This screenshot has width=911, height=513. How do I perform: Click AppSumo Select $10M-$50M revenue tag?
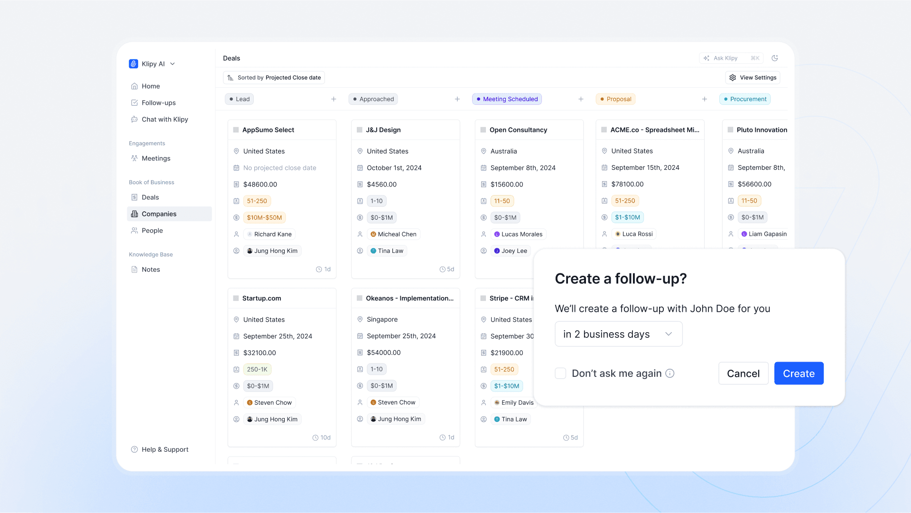(x=264, y=218)
